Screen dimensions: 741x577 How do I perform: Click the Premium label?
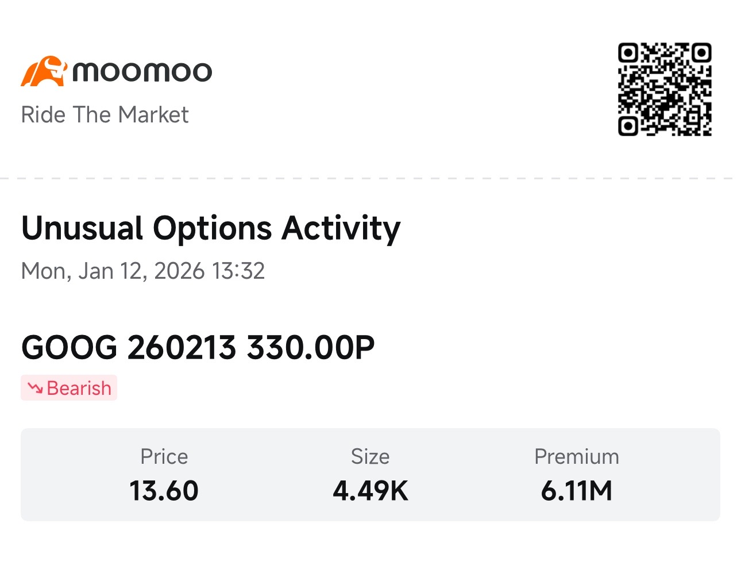tap(577, 457)
